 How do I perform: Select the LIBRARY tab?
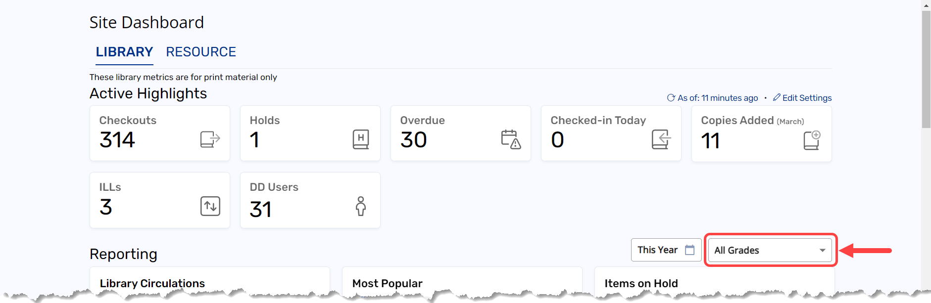click(x=124, y=52)
